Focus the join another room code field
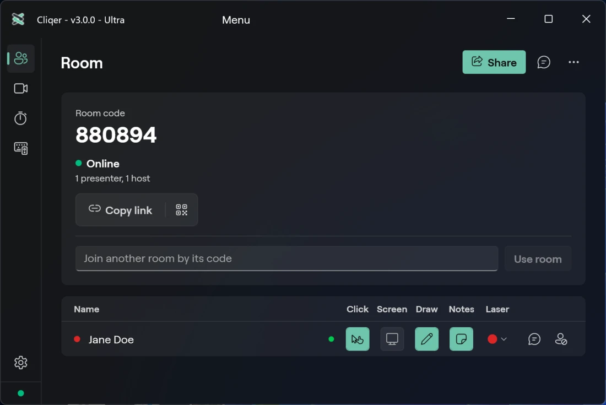This screenshot has height=405, width=606. (x=287, y=258)
